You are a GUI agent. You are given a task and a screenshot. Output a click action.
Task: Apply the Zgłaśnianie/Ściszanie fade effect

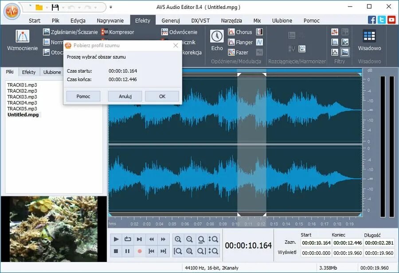pyautogui.click(x=70, y=32)
